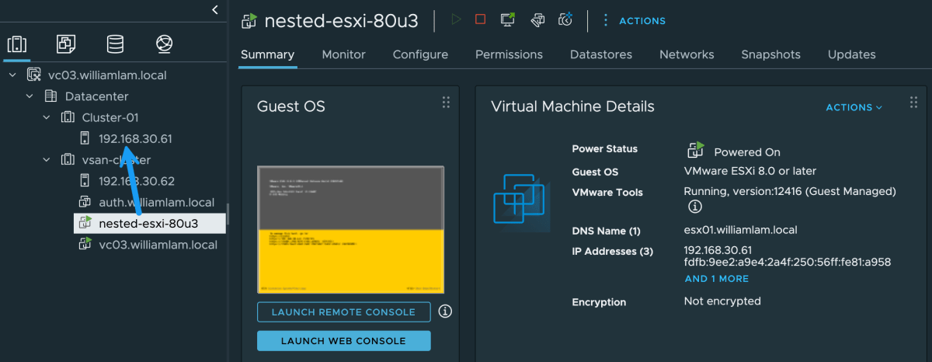
Task: Click the Launch Console monitor icon
Action: [x=508, y=19]
